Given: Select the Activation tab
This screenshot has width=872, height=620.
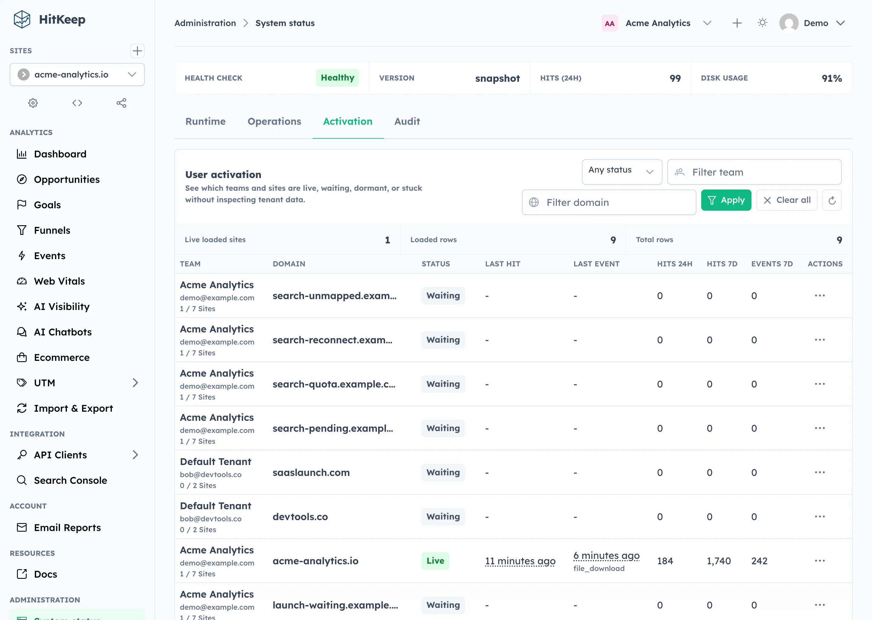Looking at the screenshot, I should pos(348,121).
